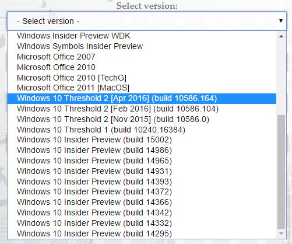
Task: Click the scrollbar down arrow
Action: (281, 233)
